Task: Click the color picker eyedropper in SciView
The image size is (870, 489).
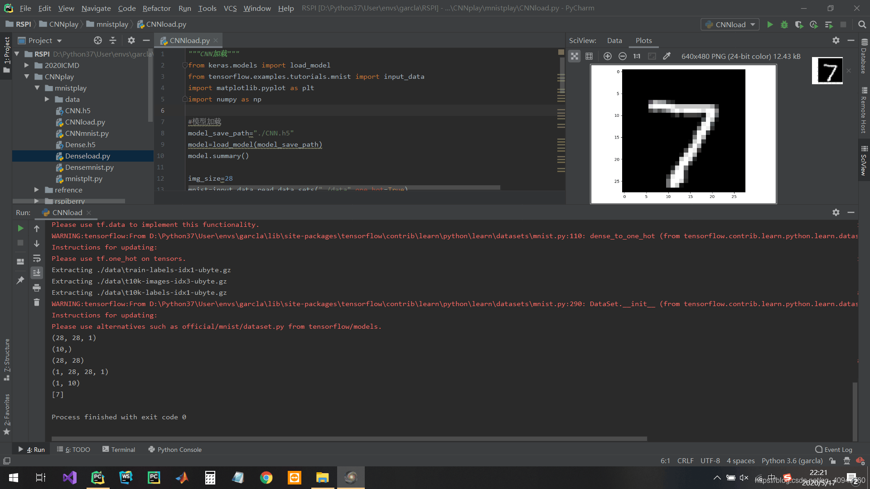Action: point(667,56)
